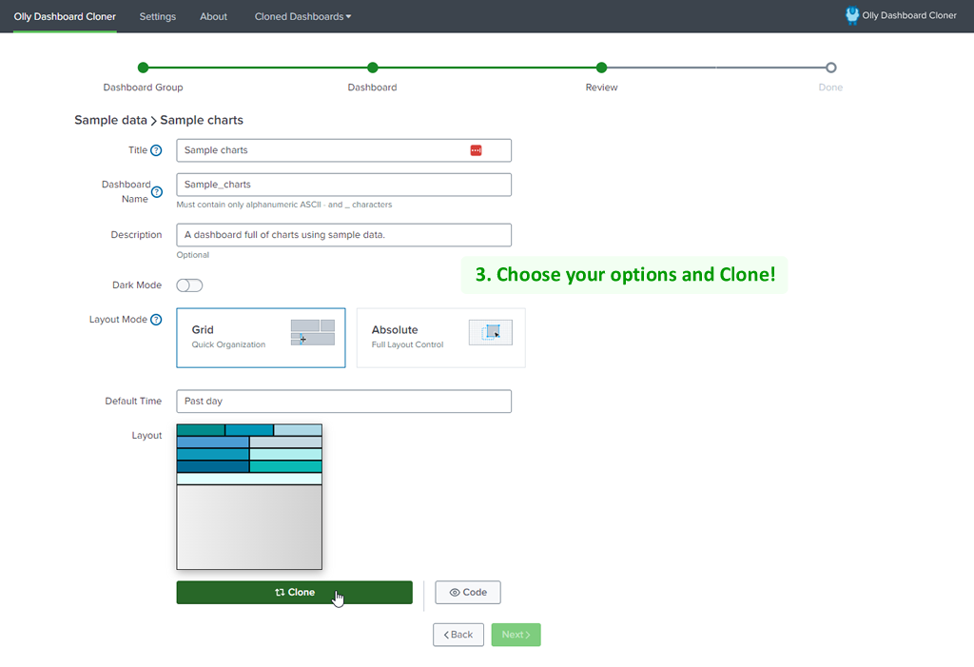Click the Sample data breadcrumb text
This screenshot has height=667, width=974.
click(x=110, y=121)
